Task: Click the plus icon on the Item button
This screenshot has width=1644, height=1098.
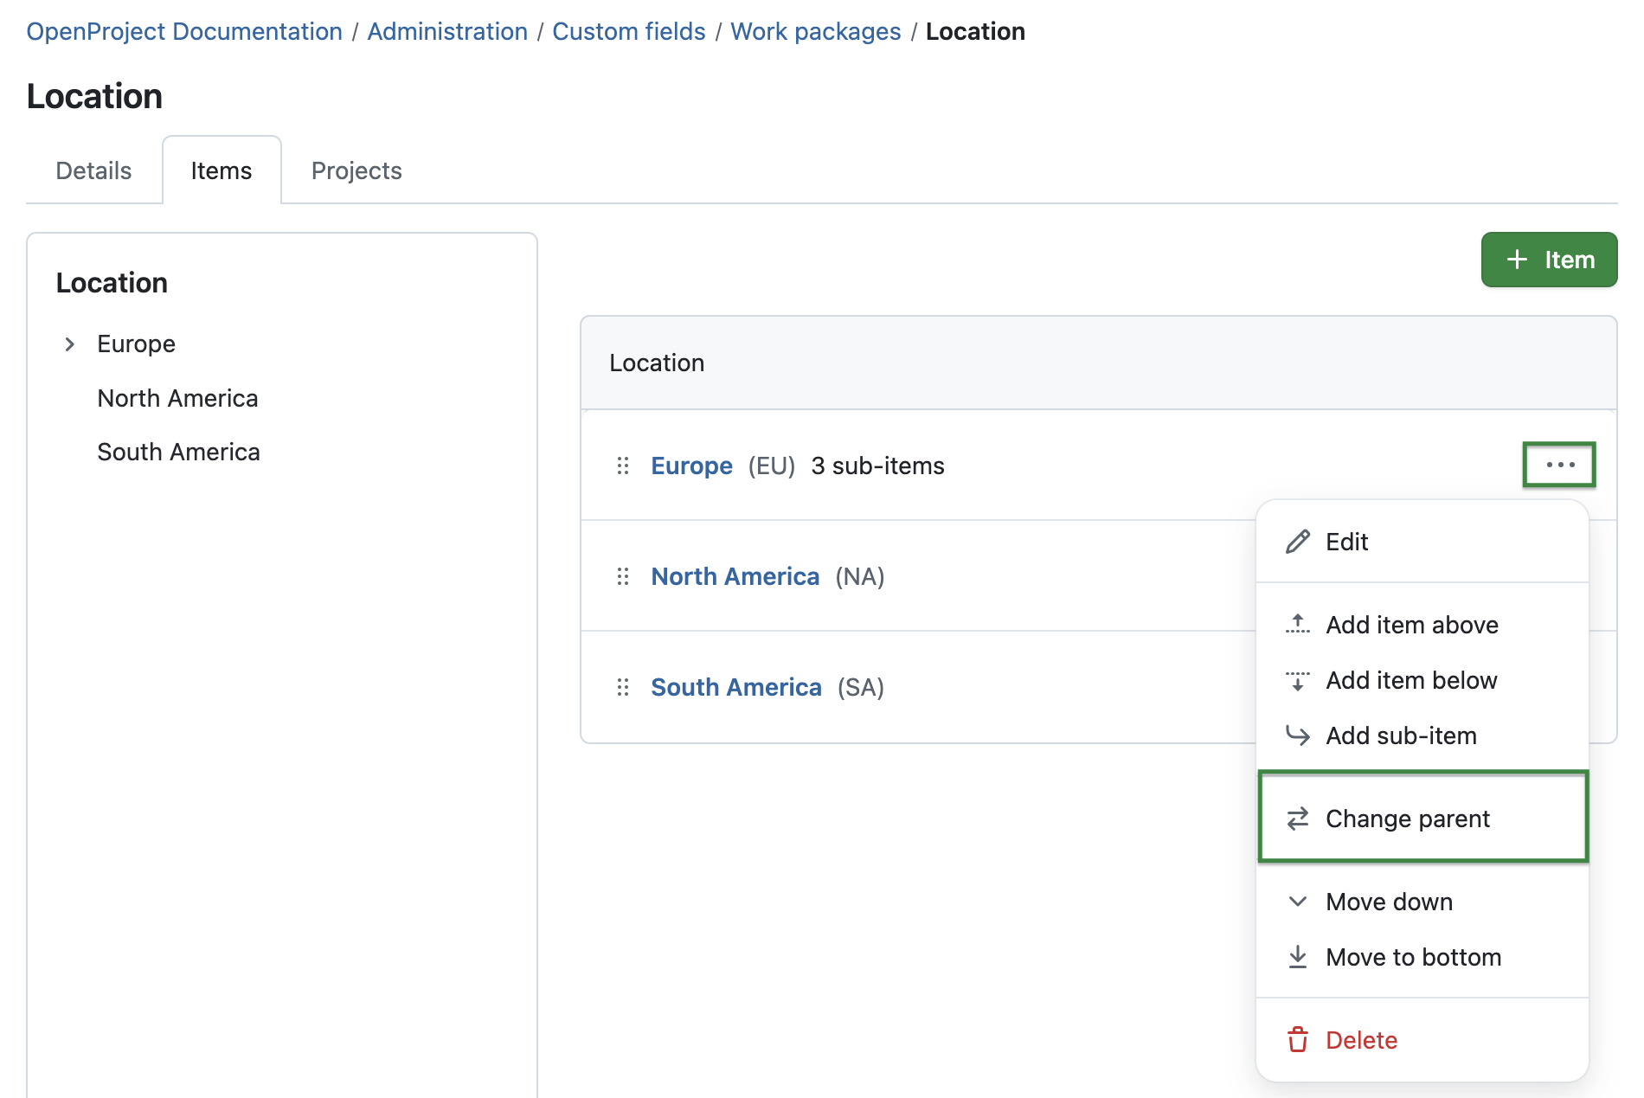Action: coord(1517,259)
